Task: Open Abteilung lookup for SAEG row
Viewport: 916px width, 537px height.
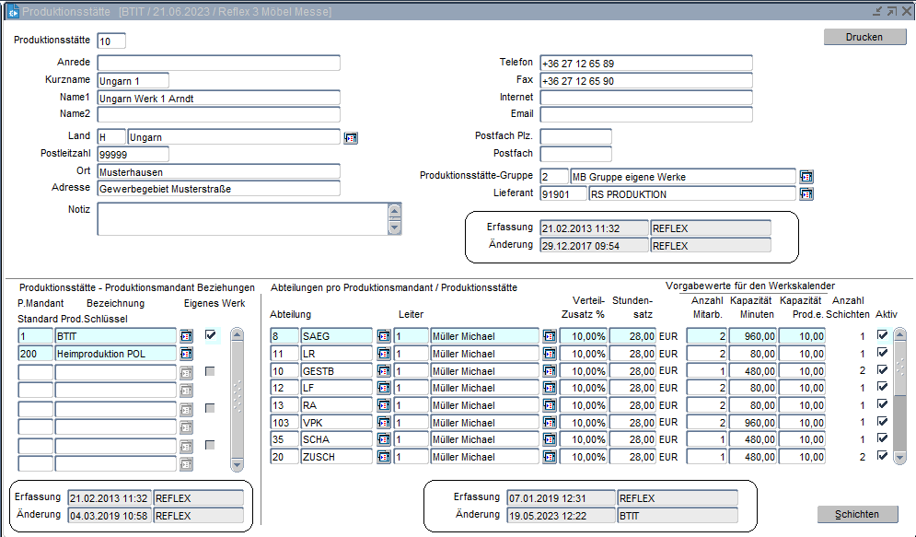Action: 383,336
